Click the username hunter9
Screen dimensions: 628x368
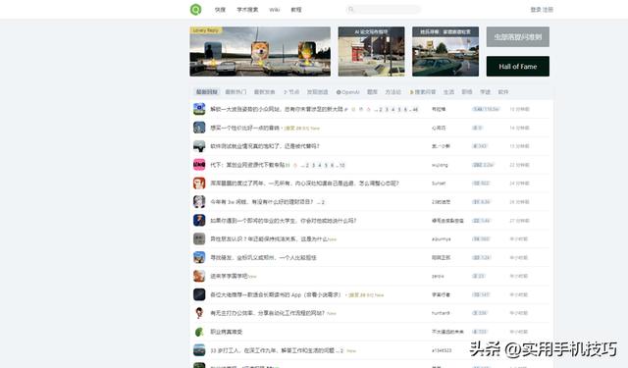(441, 313)
